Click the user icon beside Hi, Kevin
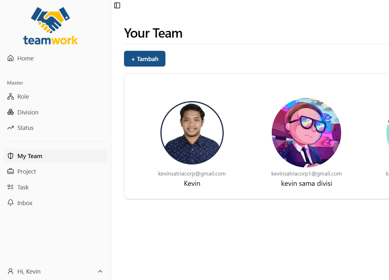The width and height of the screenshot is (389, 280). pos(11,271)
